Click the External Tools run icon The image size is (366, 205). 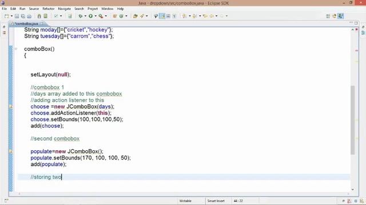click(101, 16)
